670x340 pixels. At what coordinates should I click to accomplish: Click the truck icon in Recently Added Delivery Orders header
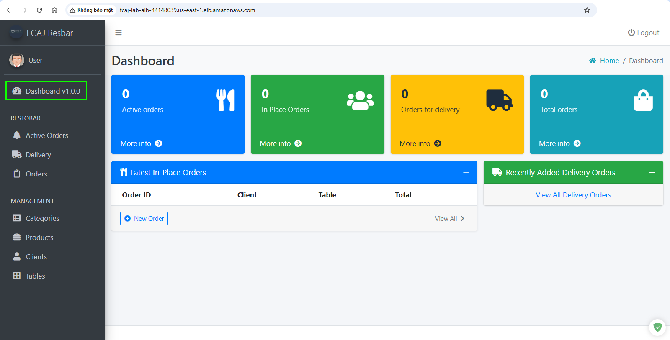[497, 172]
